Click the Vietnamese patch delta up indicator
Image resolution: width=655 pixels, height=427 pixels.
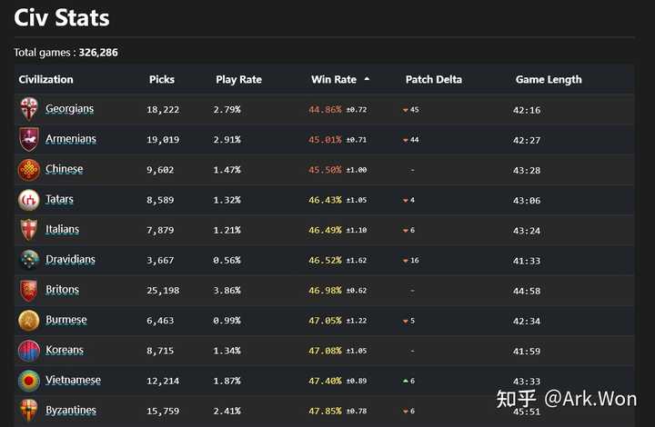406,381
